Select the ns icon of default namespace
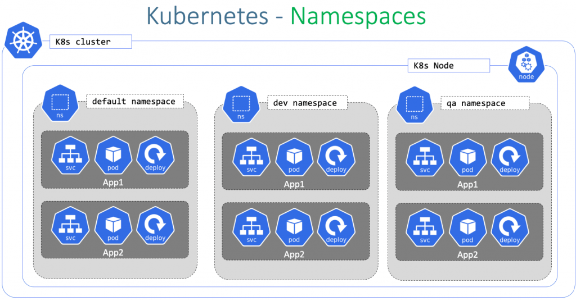 [x=60, y=103]
